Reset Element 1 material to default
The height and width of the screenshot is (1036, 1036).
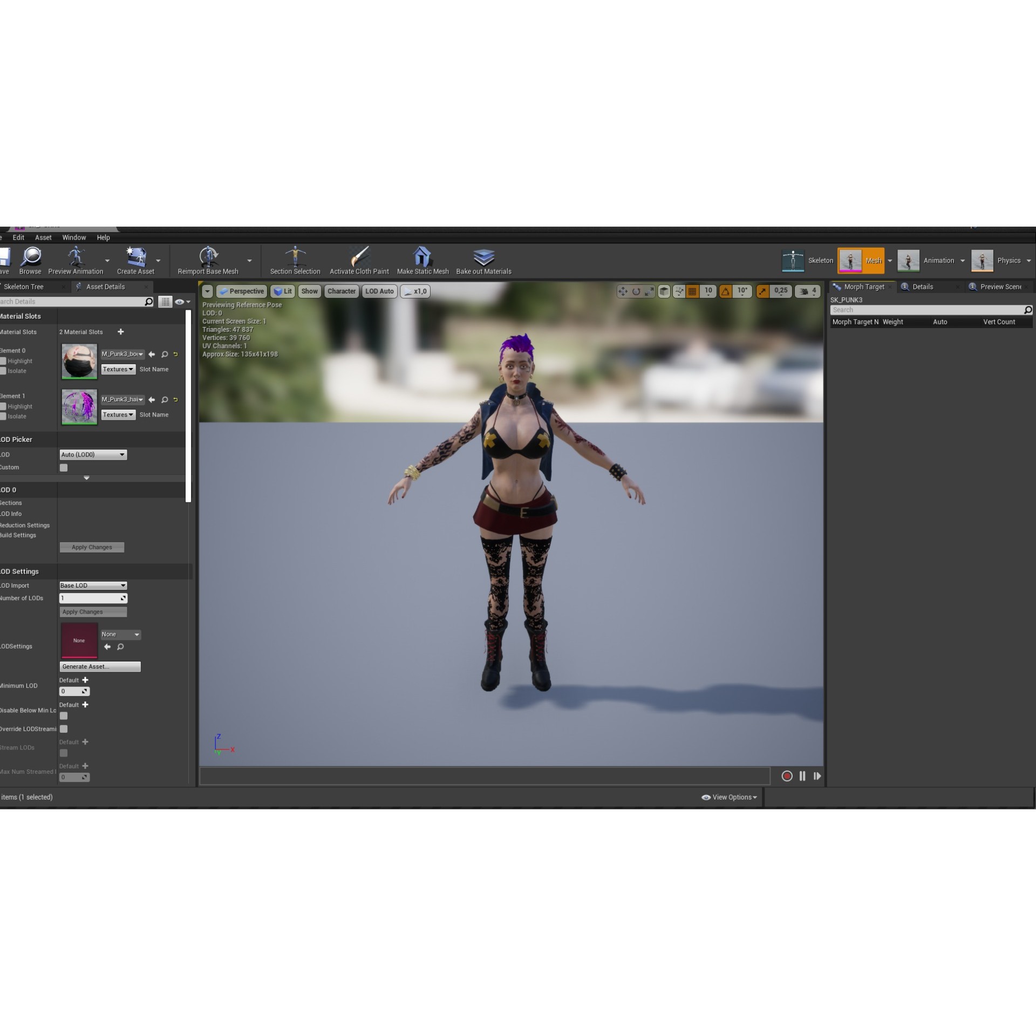tap(175, 400)
